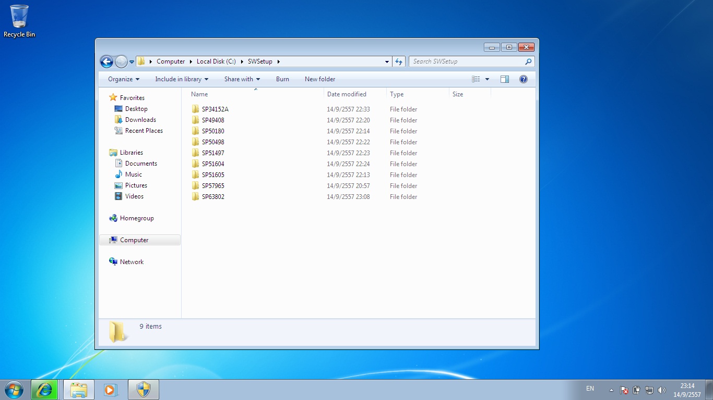The height and width of the screenshot is (400, 713).
Task: Click the security shield taskbar icon
Action: tap(143, 390)
